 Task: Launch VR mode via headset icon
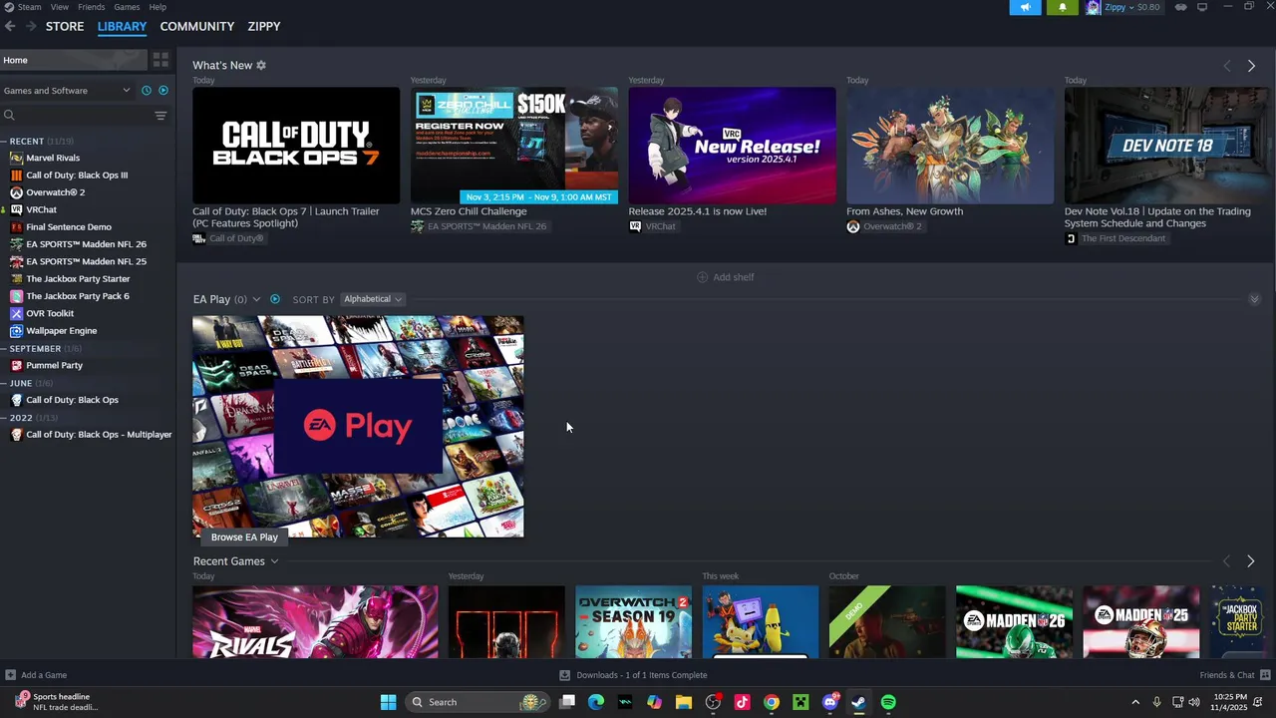(x=1180, y=7)
